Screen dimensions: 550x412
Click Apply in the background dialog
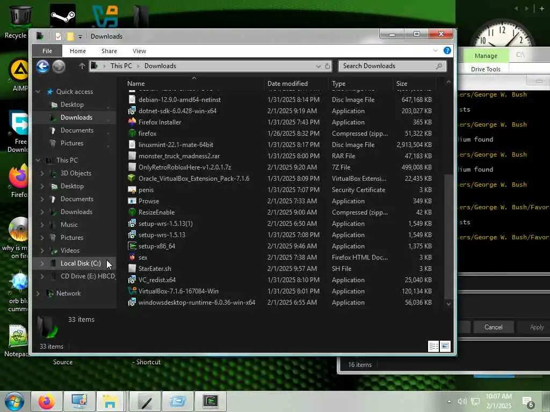[x=537, y=327]
